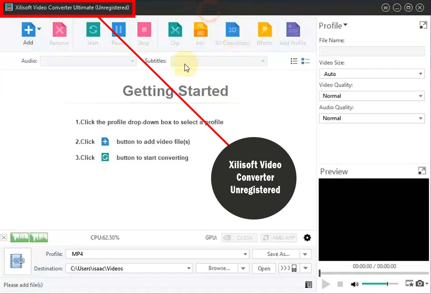
Task: Close the CPU graph panel
Action: [4, 238]
